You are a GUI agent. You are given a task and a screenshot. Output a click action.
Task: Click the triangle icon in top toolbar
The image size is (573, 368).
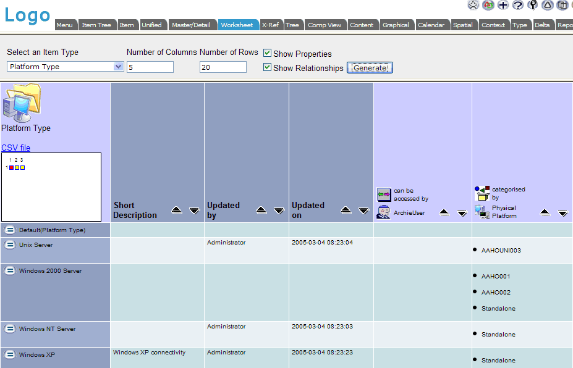point(548,5)
